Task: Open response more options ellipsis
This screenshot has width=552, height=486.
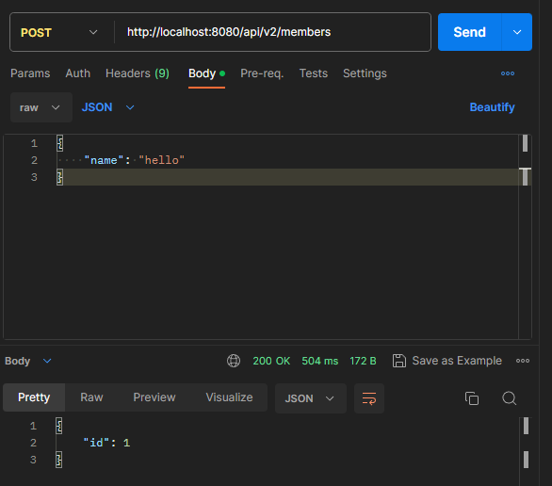Action: 523,361
